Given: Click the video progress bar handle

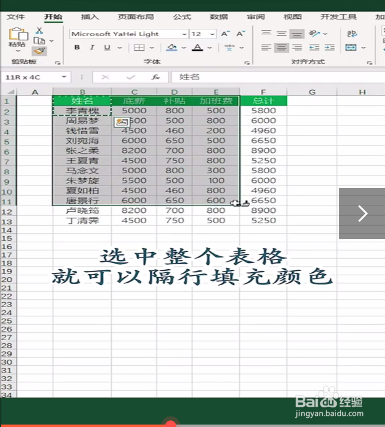Looking at the screenshot, I should (170, 424).
